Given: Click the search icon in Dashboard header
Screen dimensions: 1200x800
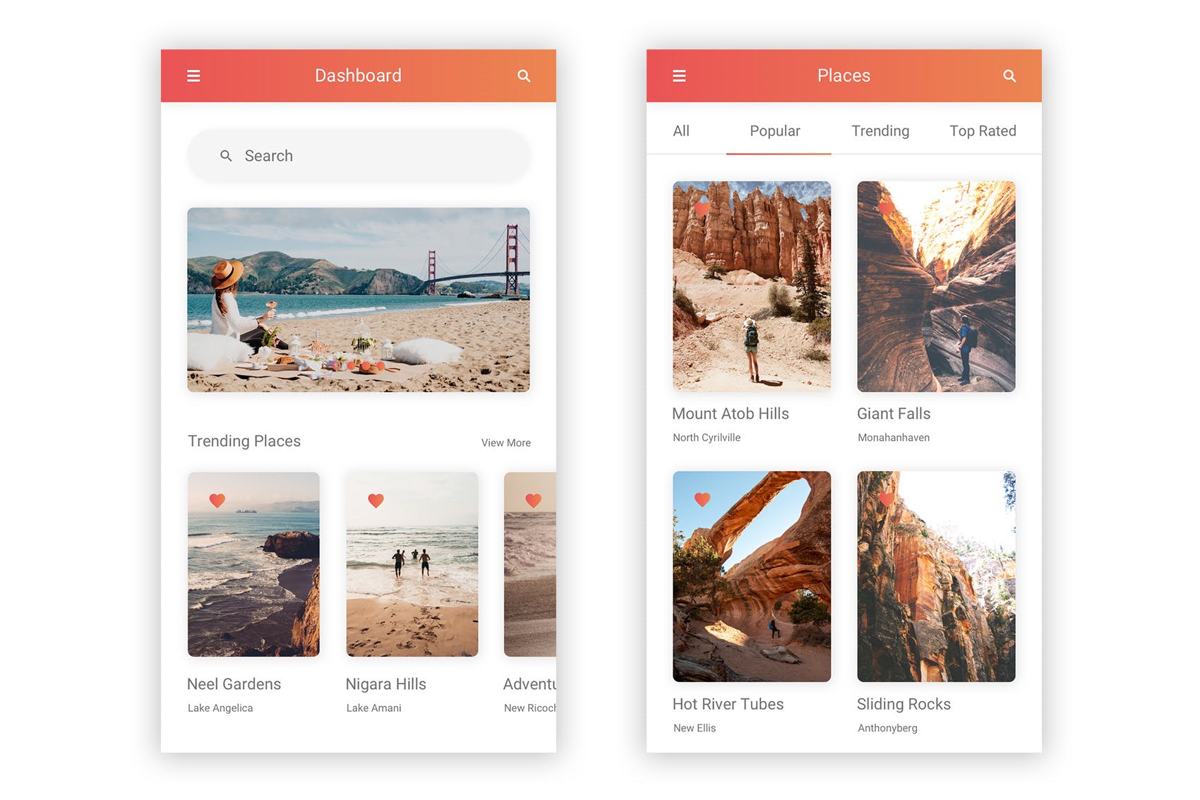Looking at the screenshot, I should click(524, 76).
